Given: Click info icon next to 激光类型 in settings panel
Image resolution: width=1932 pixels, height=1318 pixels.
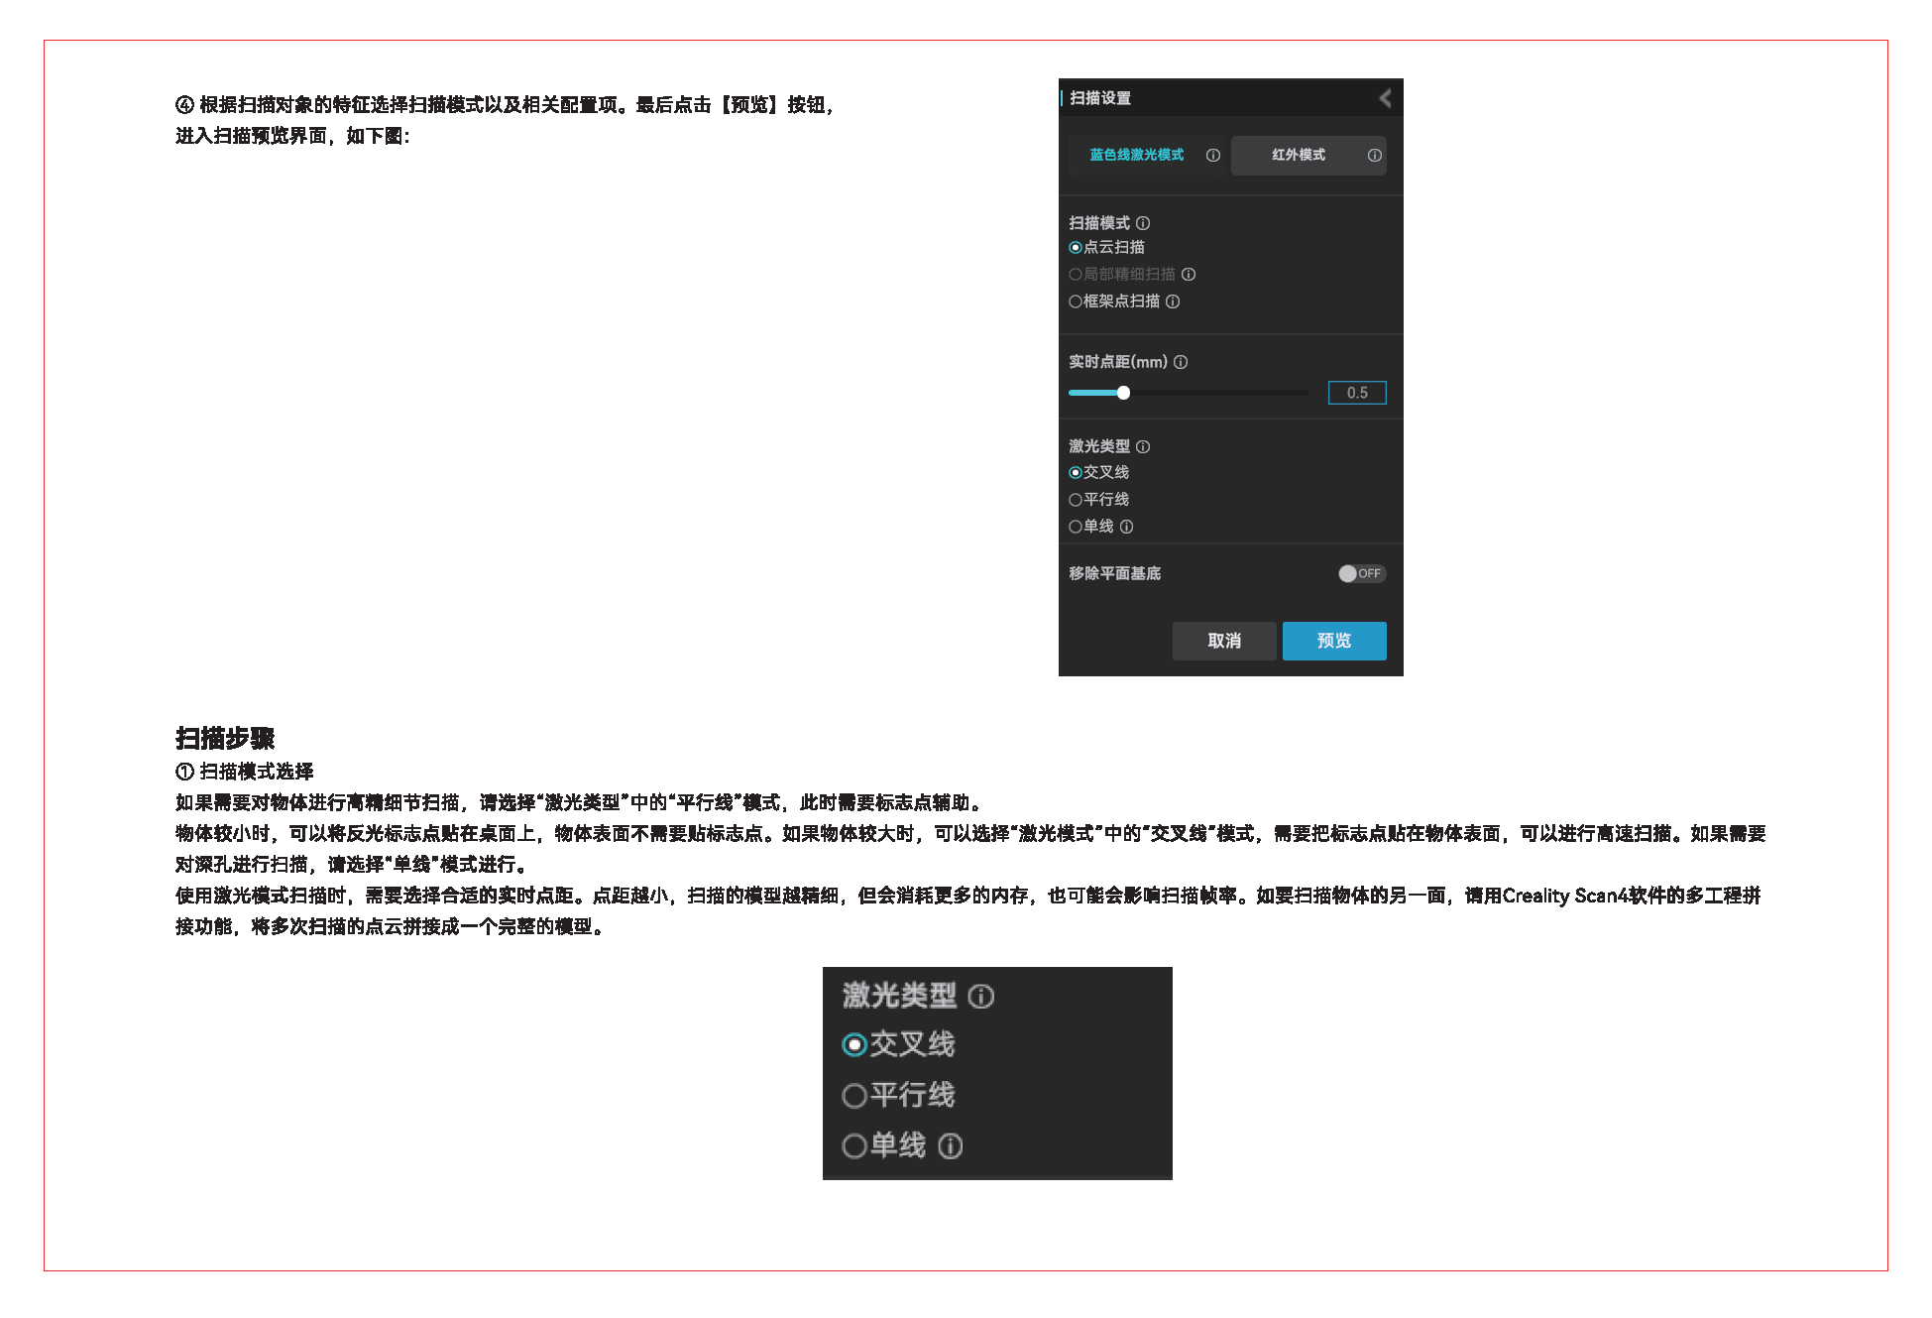Looking at the screenshot, I should pos(1143,446).
